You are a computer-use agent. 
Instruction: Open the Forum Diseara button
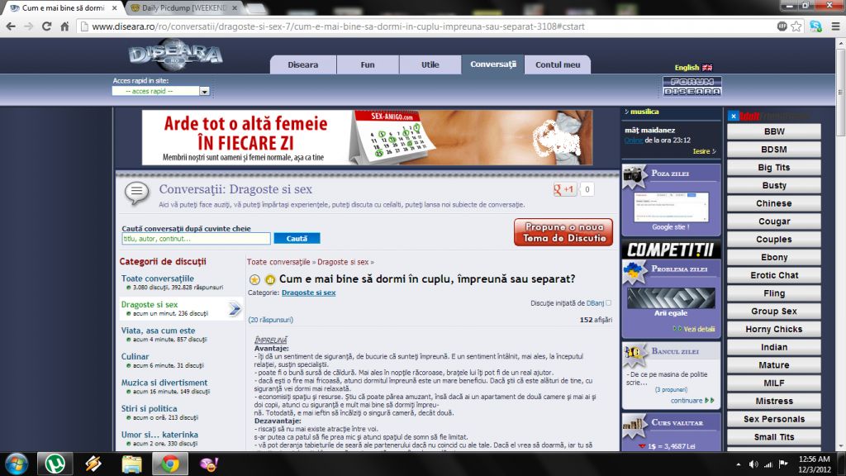(x=692, y=86)
